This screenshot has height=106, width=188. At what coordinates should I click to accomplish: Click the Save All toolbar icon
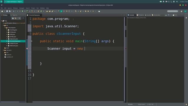(x=10, y=11)
